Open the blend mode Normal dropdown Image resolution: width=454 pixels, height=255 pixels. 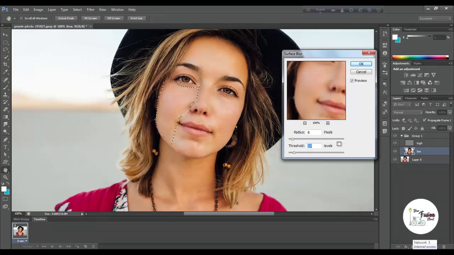tap(408, 112)
